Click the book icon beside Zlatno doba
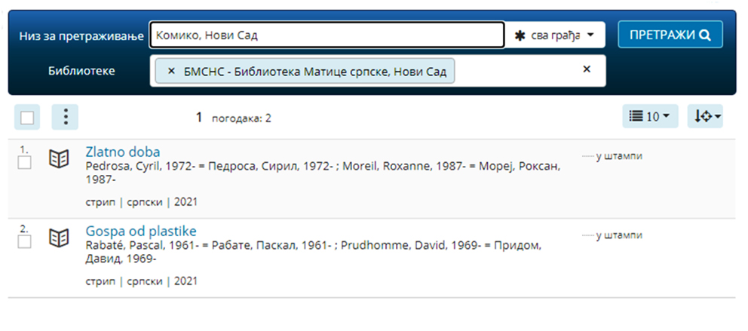This screenshot has height=331, width=748. [x=59, y=159]
